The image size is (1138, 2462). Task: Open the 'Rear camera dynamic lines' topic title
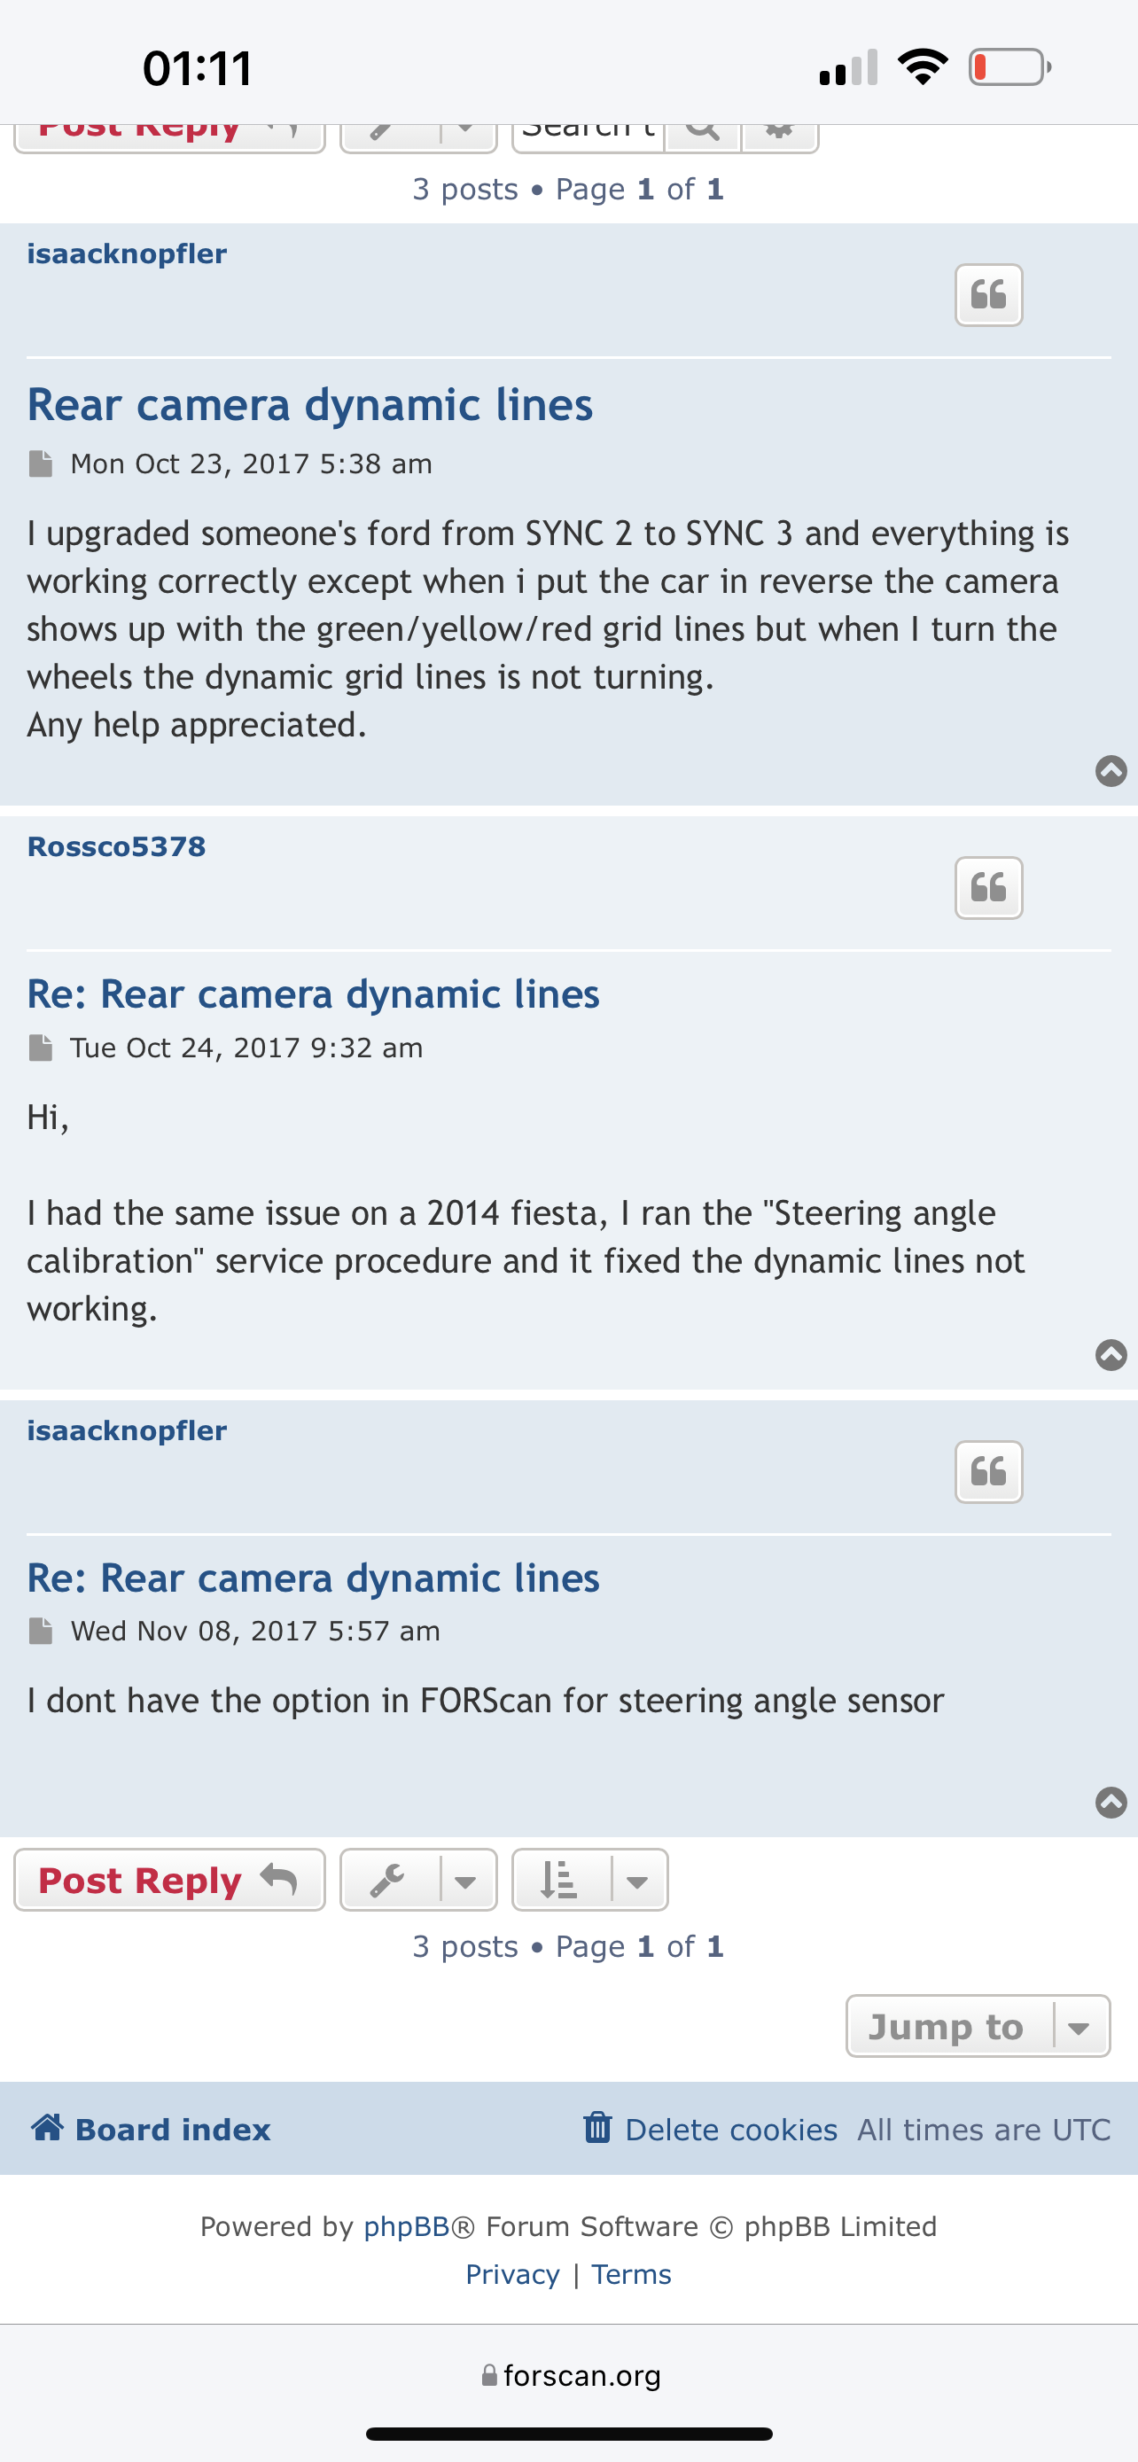(x=309, y=405)
